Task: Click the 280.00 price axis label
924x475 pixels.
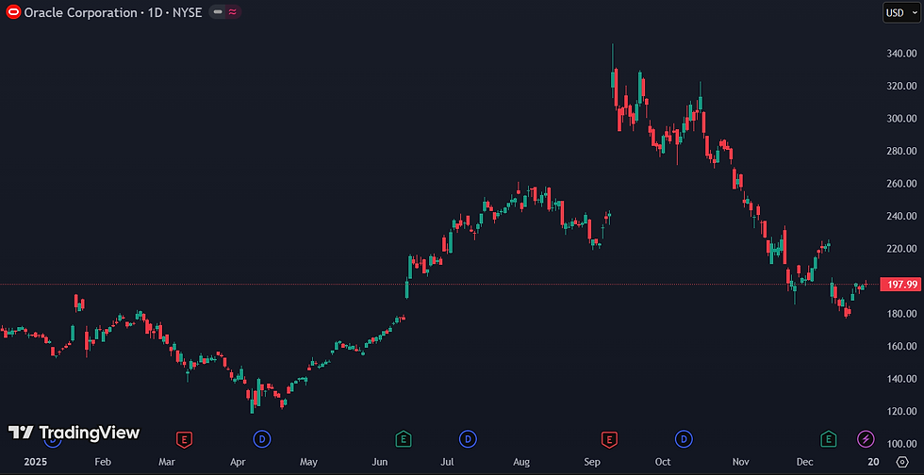Action: click(901, 151)
